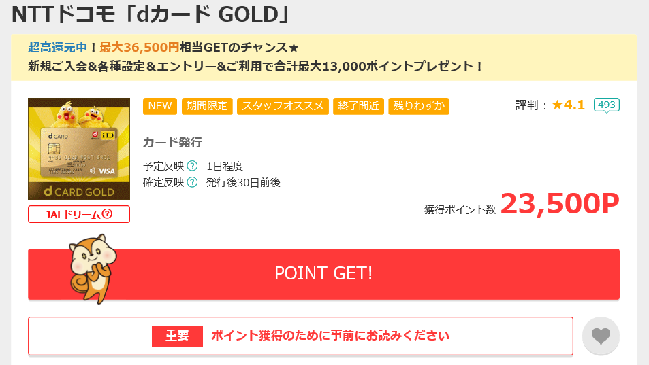
Task: Click the NTTドコモ dカード GOLD title
Action: 151,14
